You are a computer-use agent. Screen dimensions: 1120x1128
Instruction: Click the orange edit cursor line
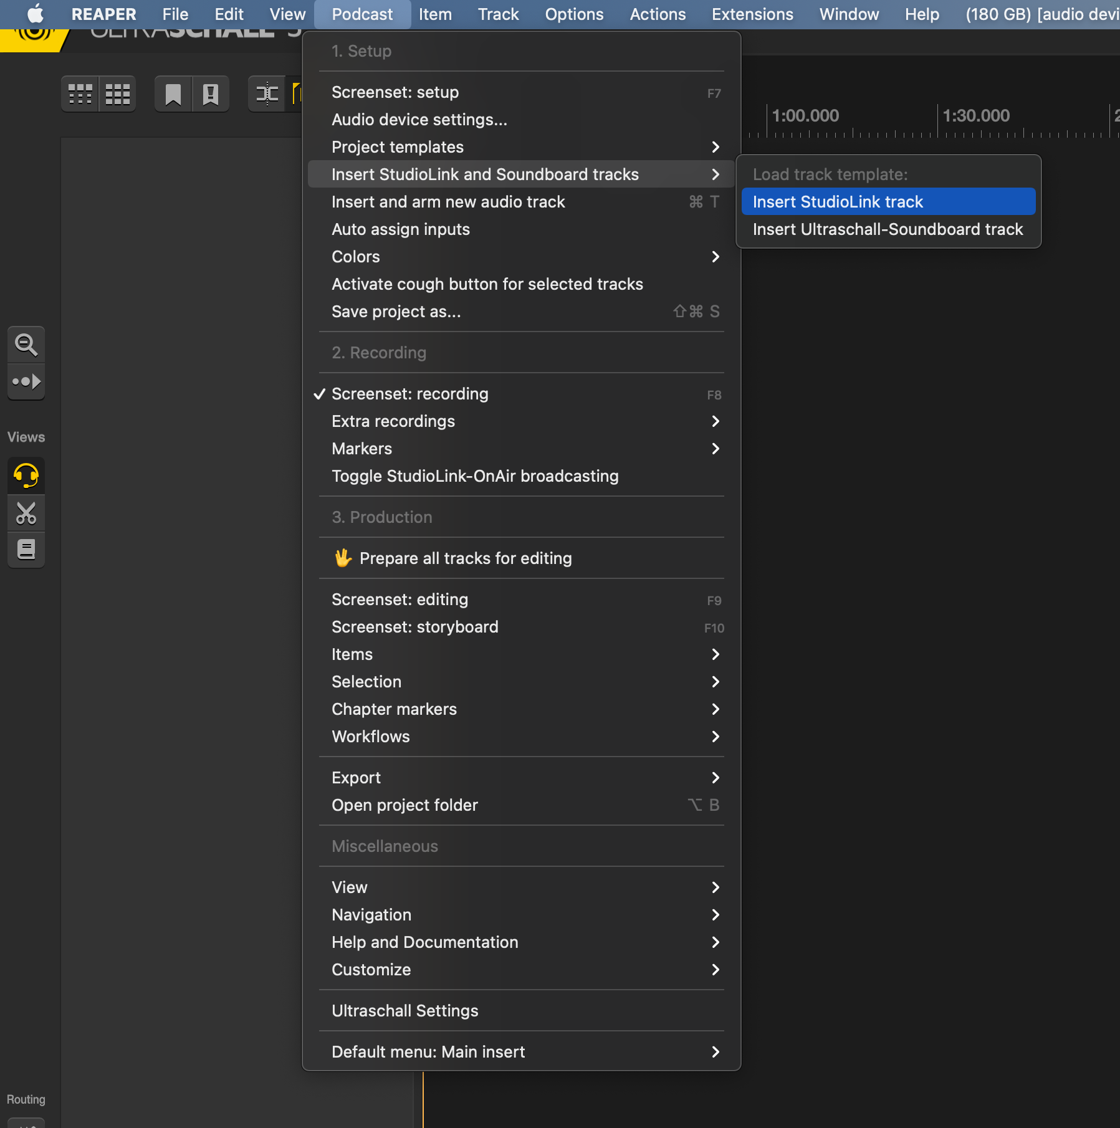(x=423, y=1099)
